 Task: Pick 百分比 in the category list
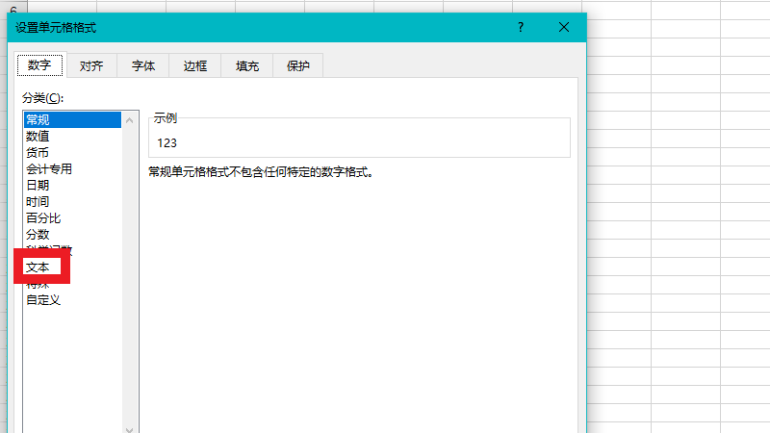tap(43, 218)
